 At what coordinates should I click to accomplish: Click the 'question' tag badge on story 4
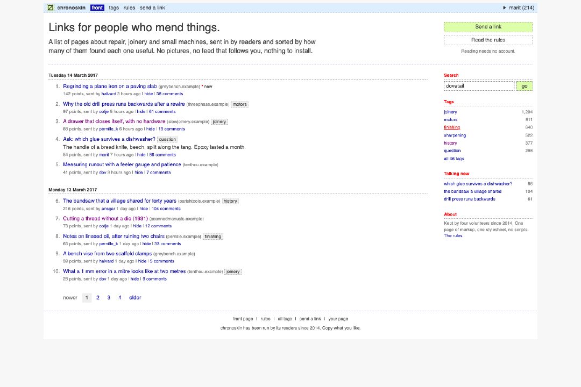[x=167, y=139]
